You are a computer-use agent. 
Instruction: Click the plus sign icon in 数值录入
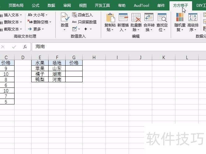[x=86, y=29]
